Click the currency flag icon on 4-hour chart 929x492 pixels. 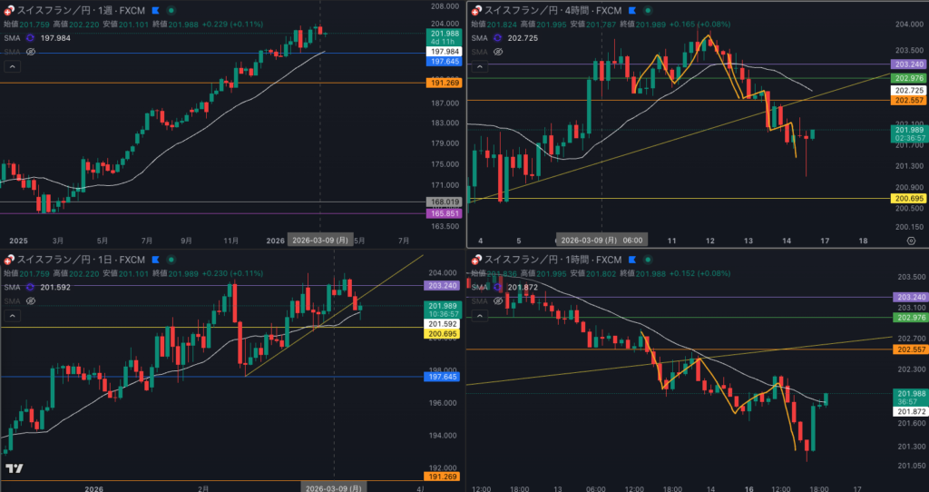477,11
